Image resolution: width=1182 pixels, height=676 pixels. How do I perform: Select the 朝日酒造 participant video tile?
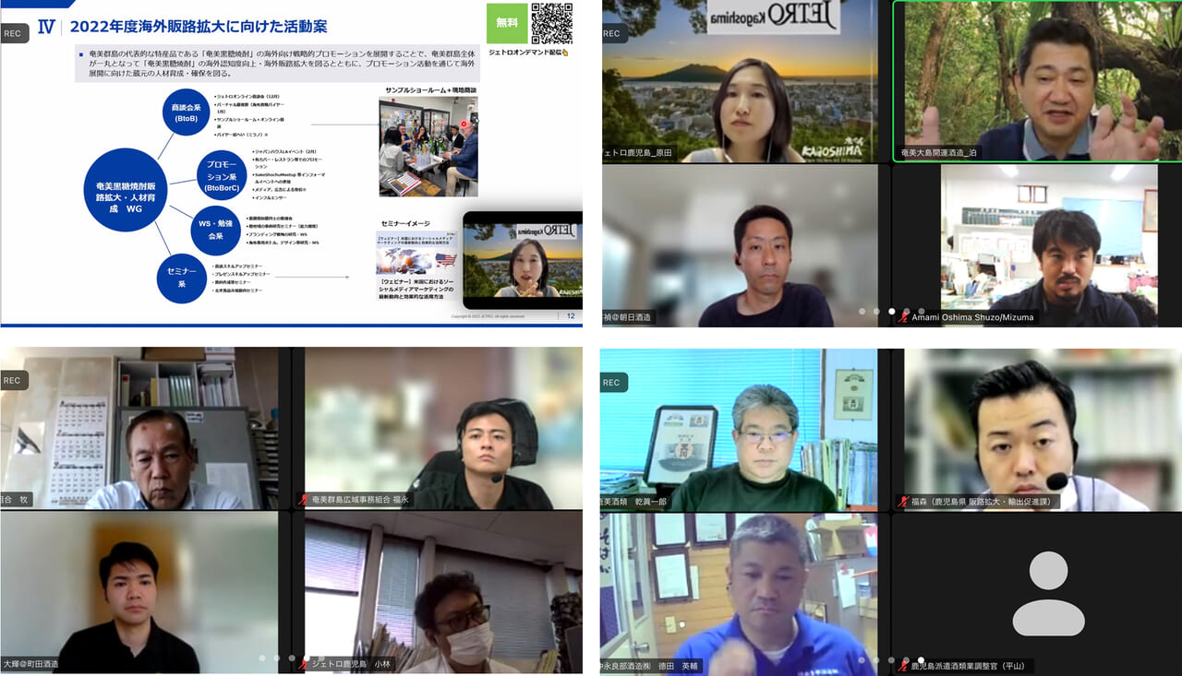(739, 245)
